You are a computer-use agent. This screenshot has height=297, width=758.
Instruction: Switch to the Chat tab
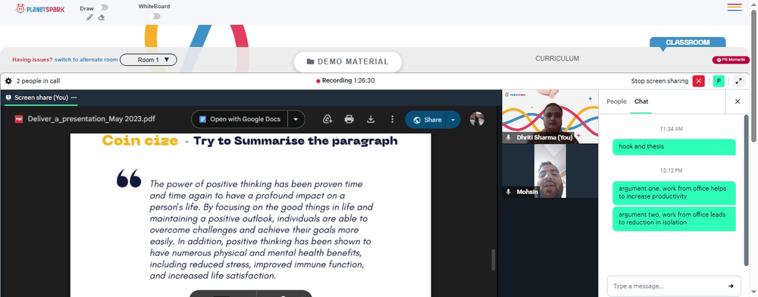[x=641, y=102]
